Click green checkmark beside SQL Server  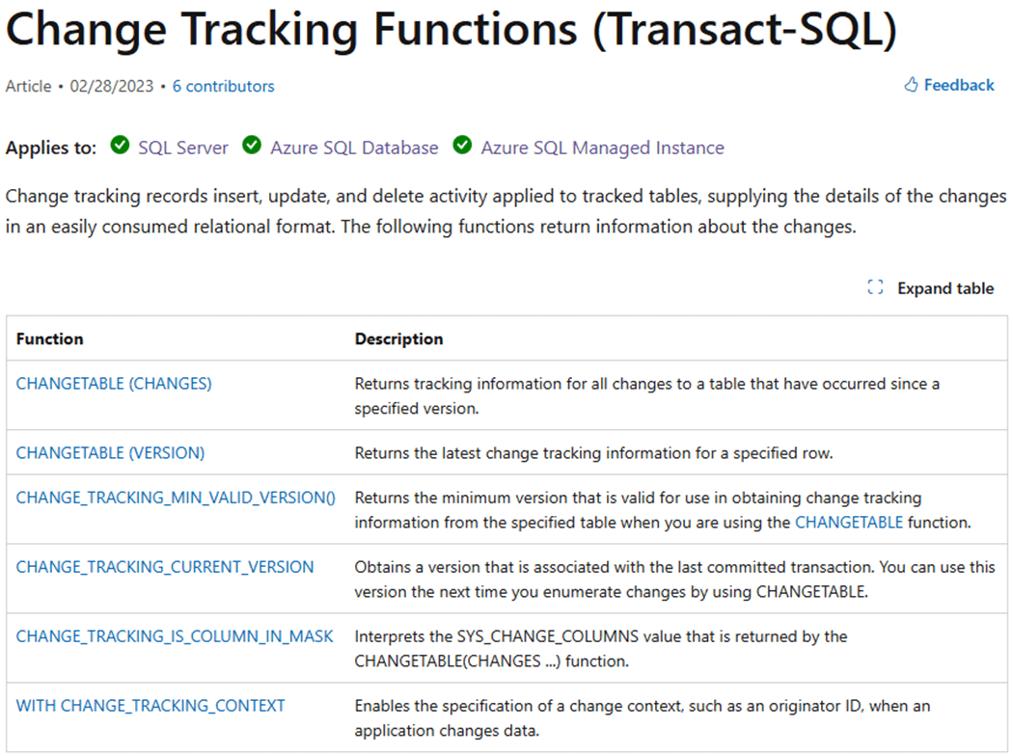120,146
